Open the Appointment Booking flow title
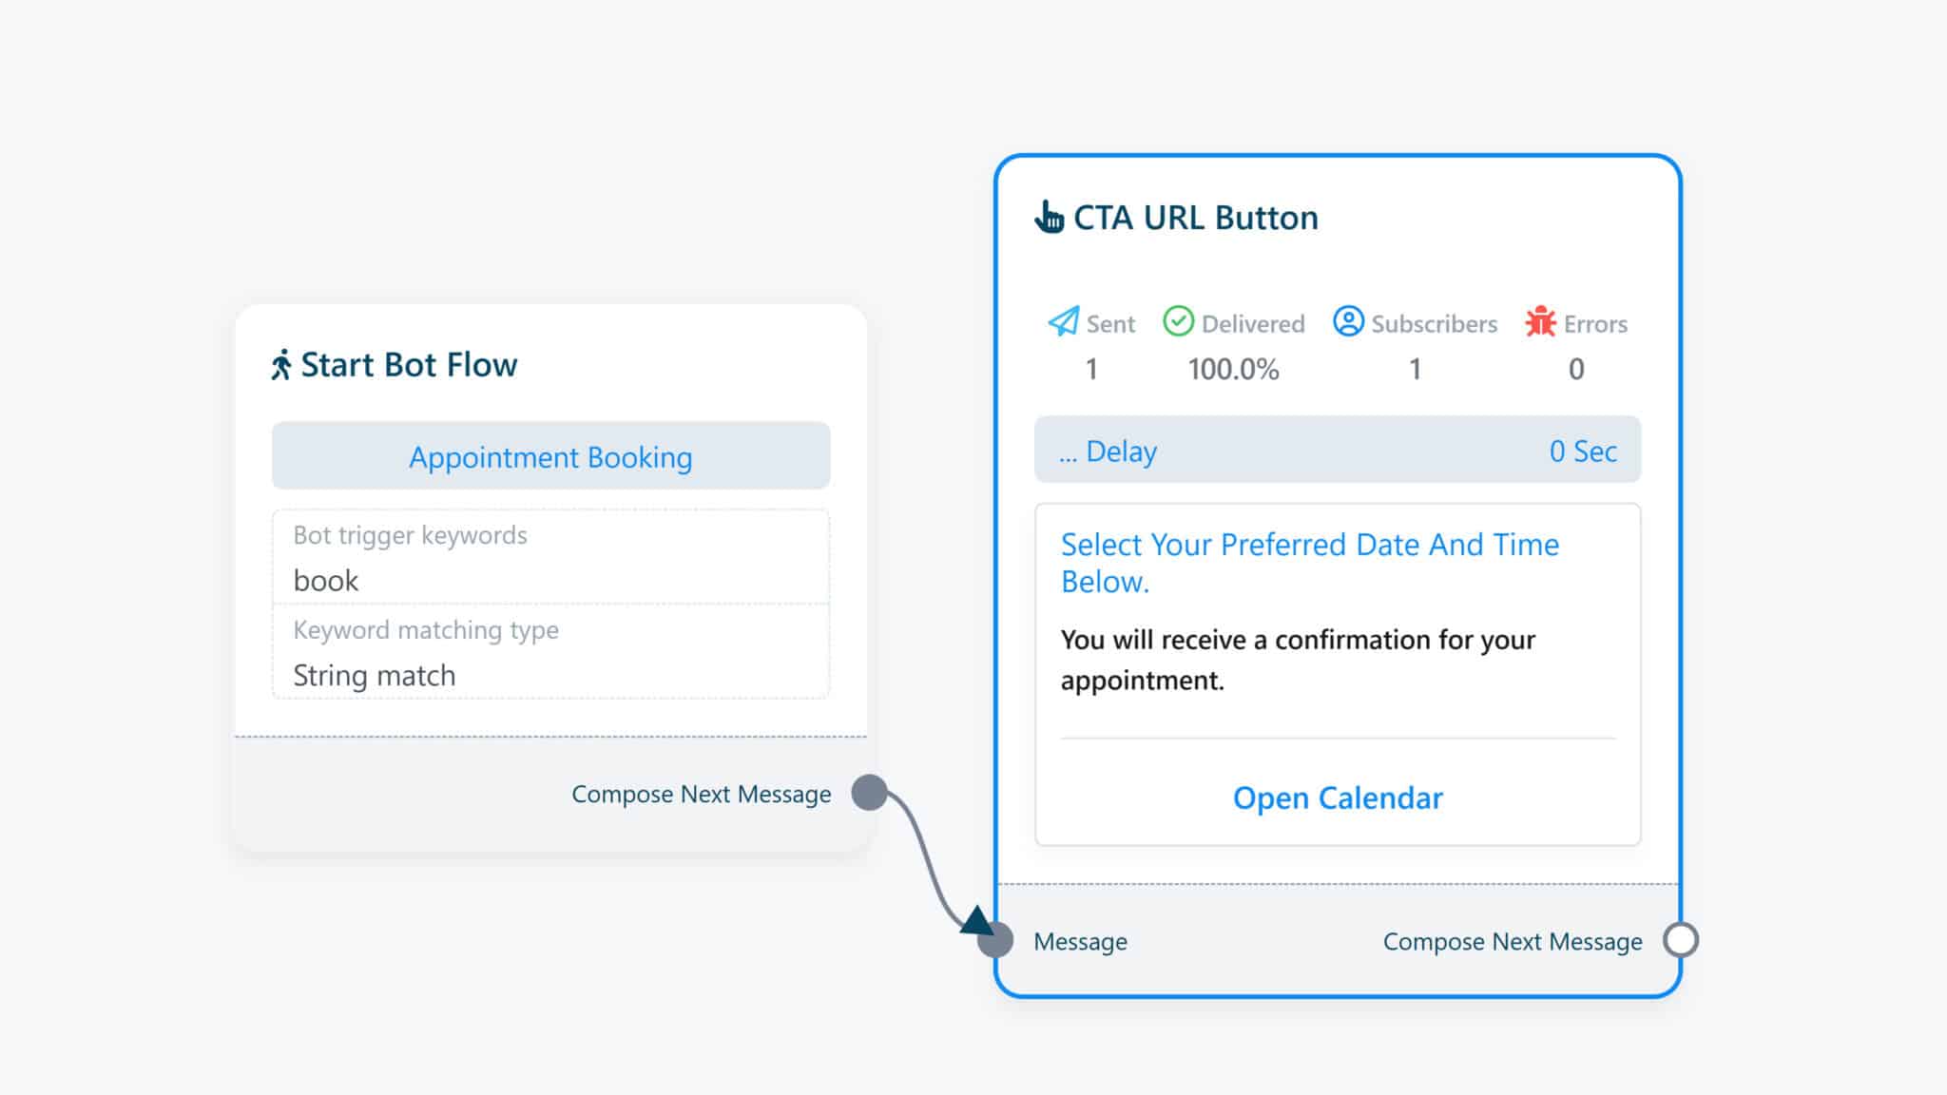The width and height of the screenshot is (1947, 1095). 550,457
